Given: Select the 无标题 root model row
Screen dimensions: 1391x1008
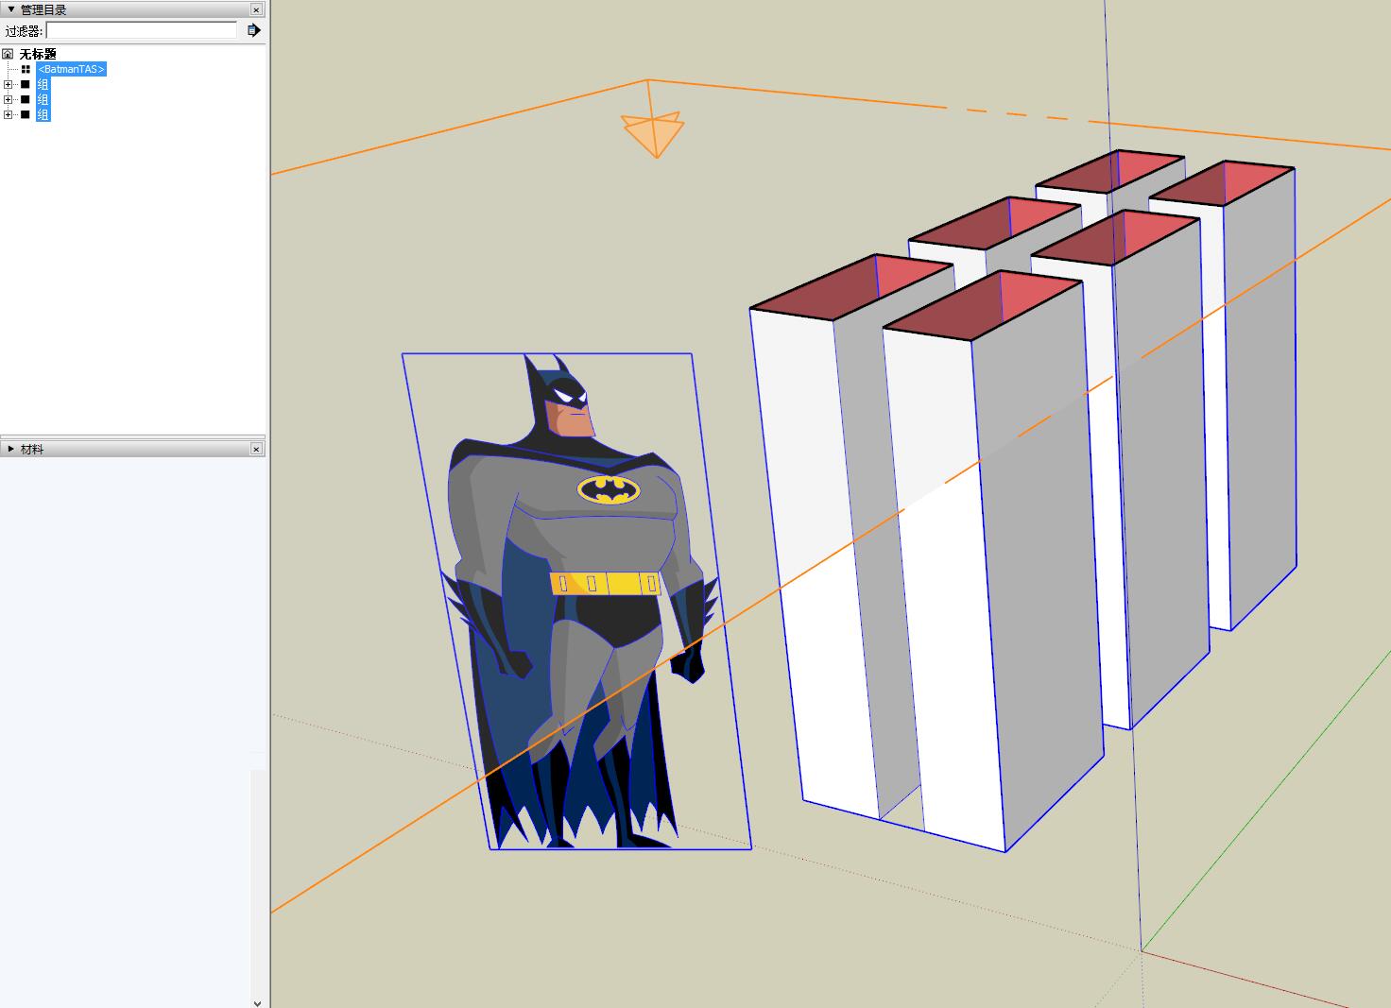Looking at the screenshot, I should [38, 54].
